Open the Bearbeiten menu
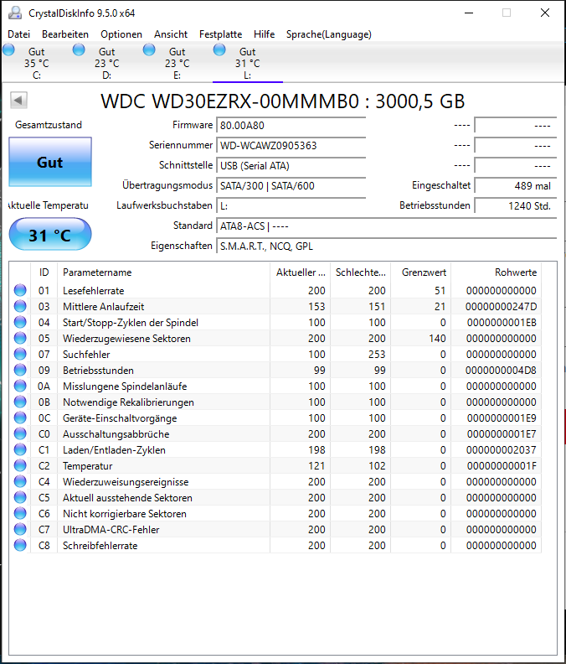 [x=65, y=34]
